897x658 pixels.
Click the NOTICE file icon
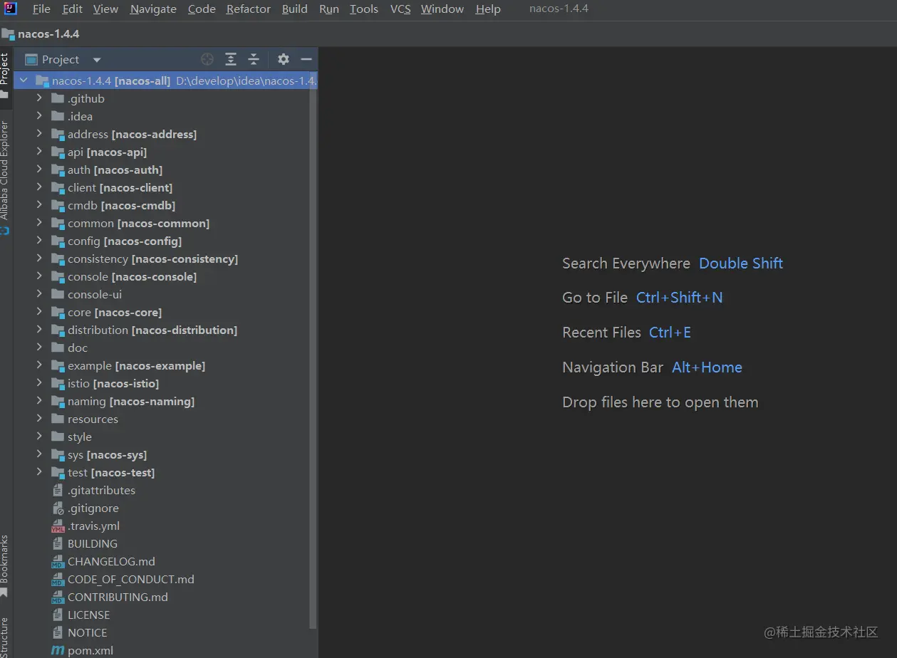pos(58,632)
